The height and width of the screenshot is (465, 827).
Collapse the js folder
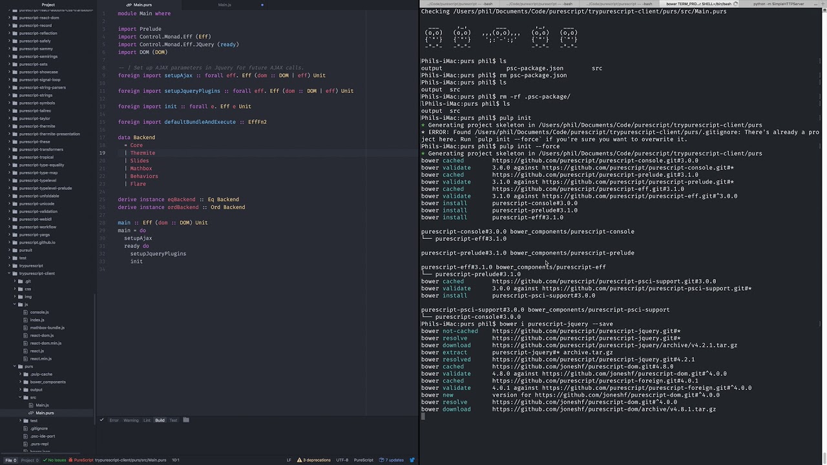point(15,304)
